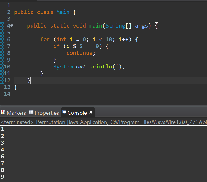This screenshot has height=182, width=207.
Task: Open the Properties tab
Action: coord(44,113)
